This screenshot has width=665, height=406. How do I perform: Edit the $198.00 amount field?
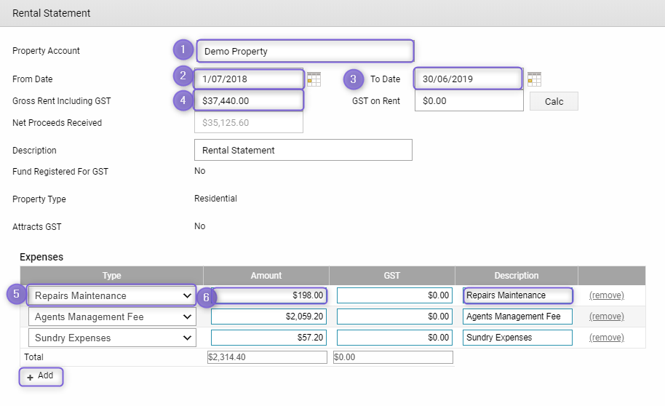click(x=269, y=295)
